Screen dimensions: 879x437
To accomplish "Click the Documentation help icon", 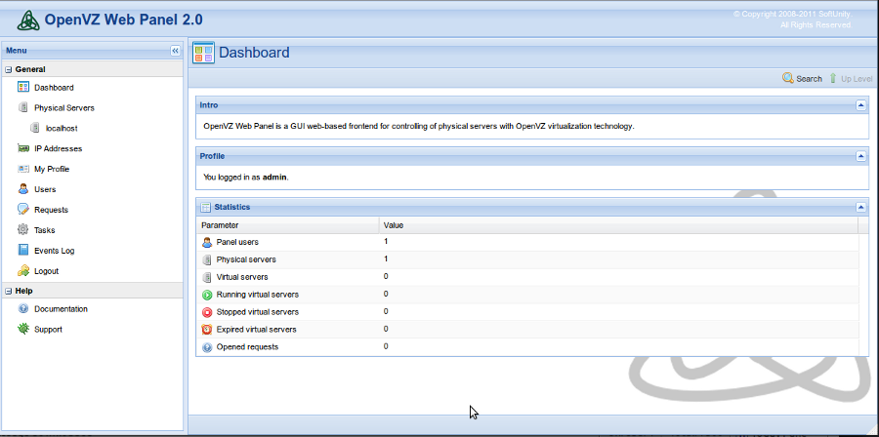I will pyautogui.click(x=23, y=308).
